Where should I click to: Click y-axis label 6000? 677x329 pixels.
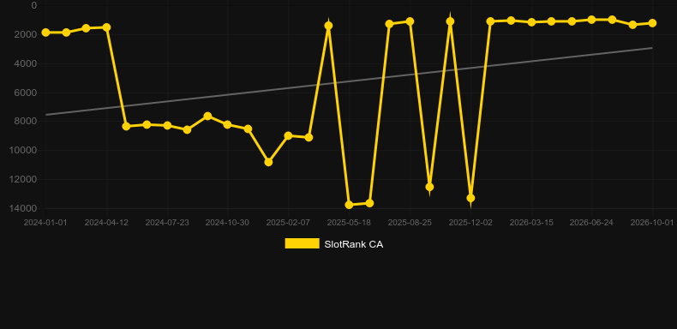[26, 93]
